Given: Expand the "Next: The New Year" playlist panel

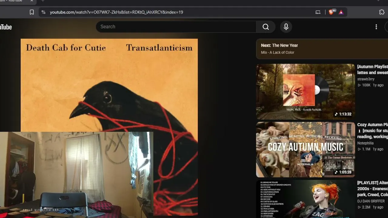Looking at the screenshot, I should (x=322, y=49).
